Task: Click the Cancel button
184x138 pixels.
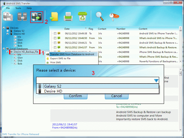Action: point(117,96)
